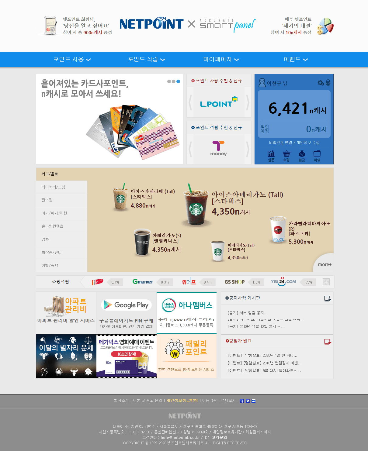Open the 1:1 고객문의 link
This screenshot has width=368, height=451.
pyautogui.click(x=216, y=438)
